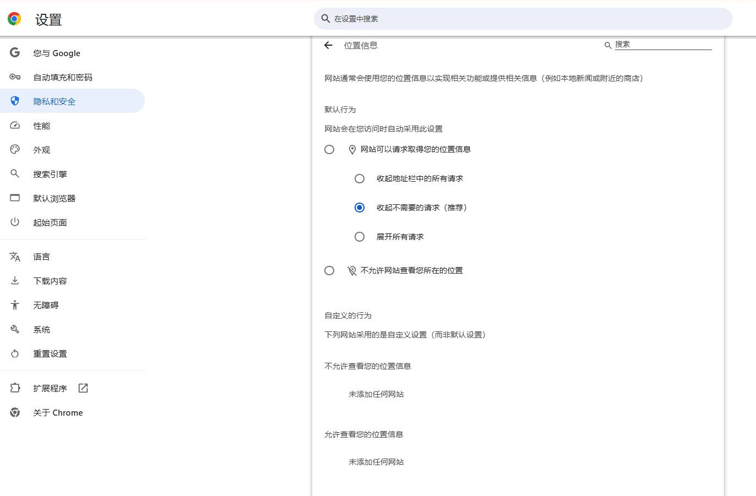Viewport: 756px width, 496px height.
Task: Open 外观 settings section
Action: pyautogui.click(x=72, y=150)
